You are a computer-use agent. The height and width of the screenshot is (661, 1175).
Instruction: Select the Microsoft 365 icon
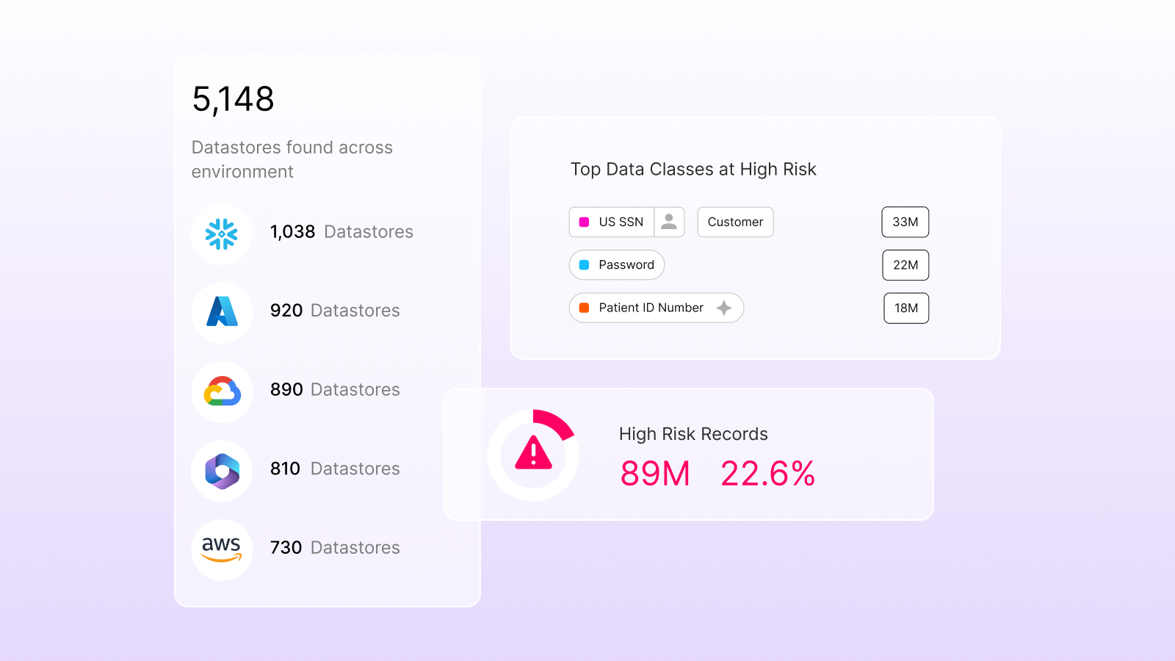[x=222, y=472]
